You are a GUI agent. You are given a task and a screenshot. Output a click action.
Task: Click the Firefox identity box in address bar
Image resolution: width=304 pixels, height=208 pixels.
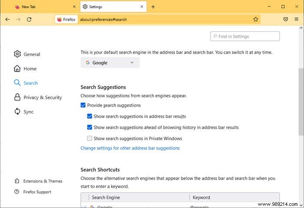(66, 20)
